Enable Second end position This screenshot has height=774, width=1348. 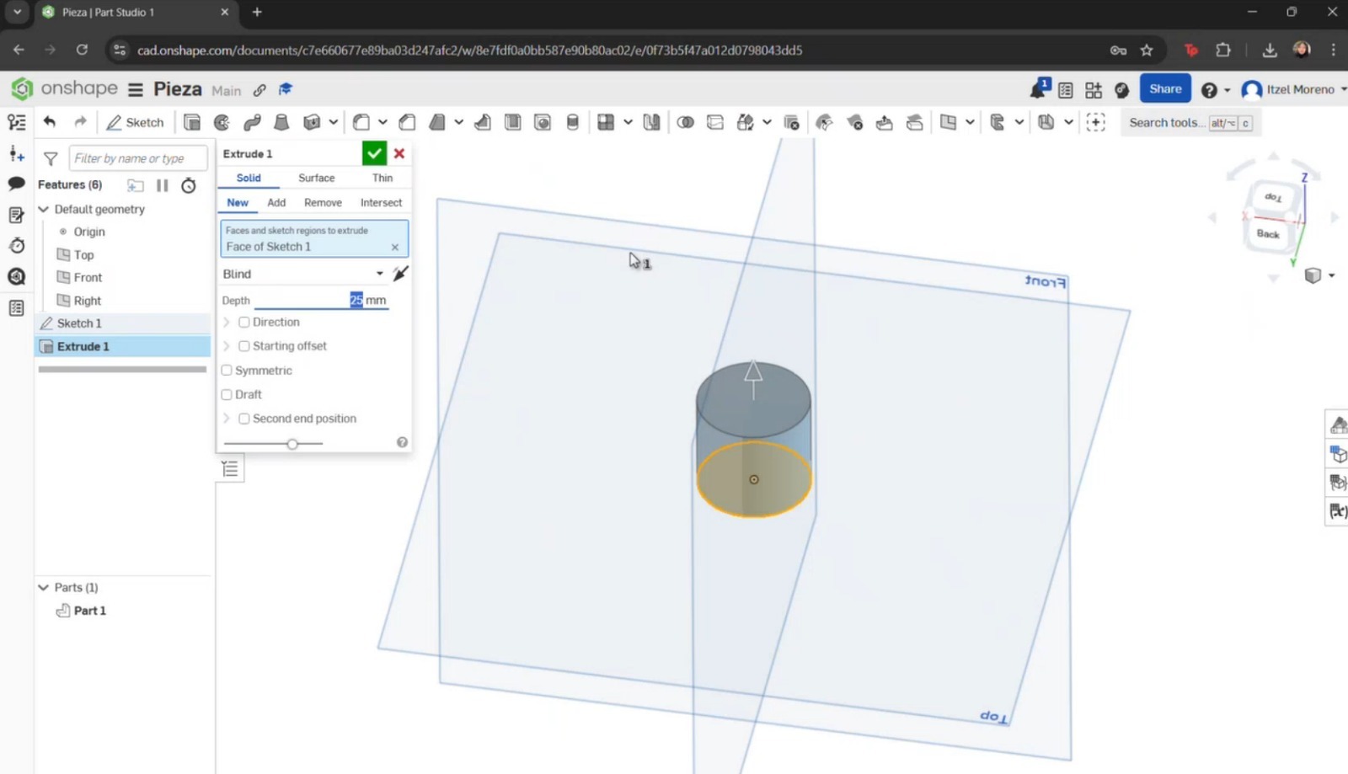[x=243, y=419]
